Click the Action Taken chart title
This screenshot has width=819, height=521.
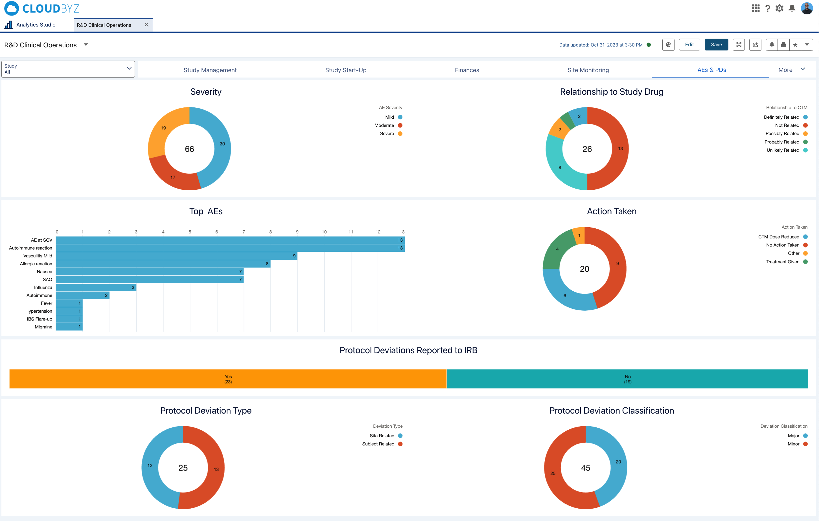coord(612,211)
